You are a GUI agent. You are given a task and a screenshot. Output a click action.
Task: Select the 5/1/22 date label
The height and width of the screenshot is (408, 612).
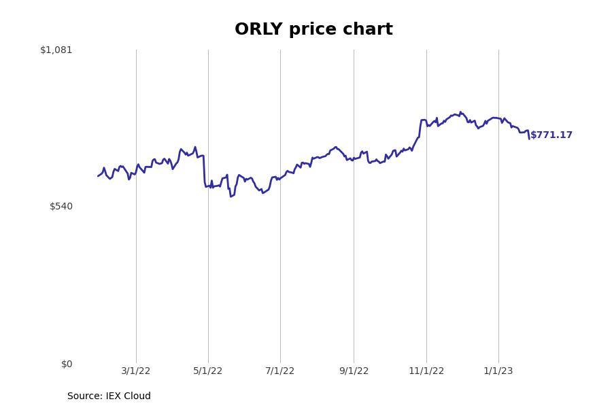click(x=207, y=371)
